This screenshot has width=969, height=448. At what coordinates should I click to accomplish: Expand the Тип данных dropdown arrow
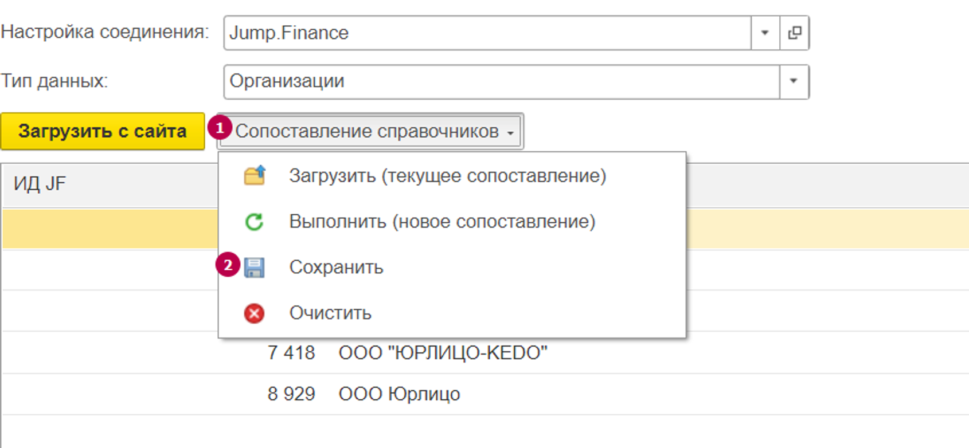pyautogui.click(x=794, y=81)
